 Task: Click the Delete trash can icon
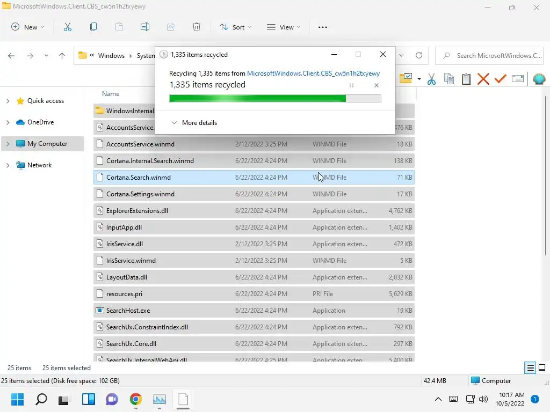[x=197, y=27]
